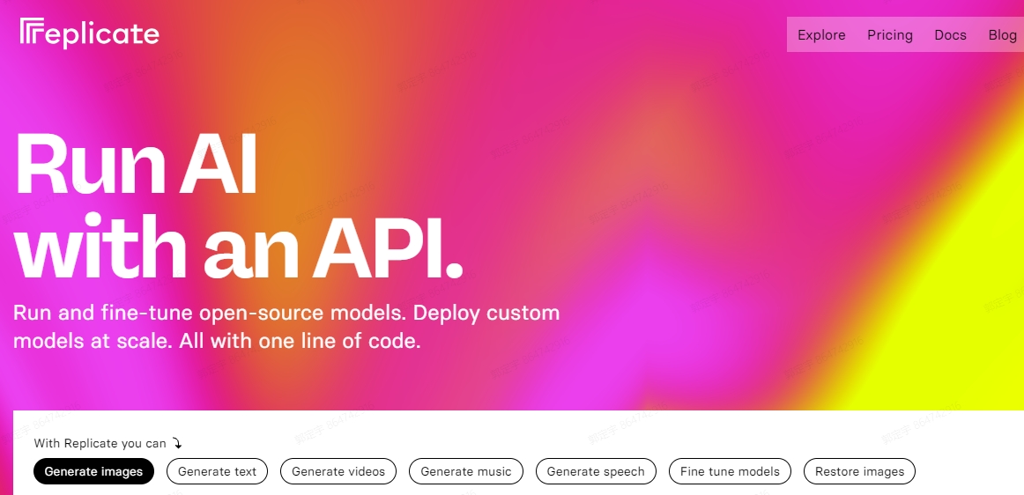Select the Restore images pill
This screenshot has width=1024, height=495.
pyautogui.click(x=859, y=471)
